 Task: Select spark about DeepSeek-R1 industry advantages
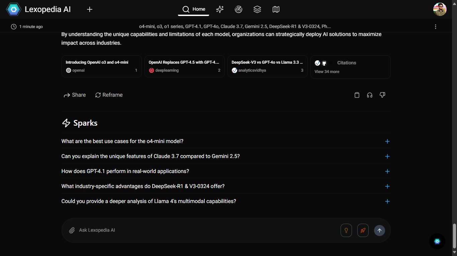[143, 186]
